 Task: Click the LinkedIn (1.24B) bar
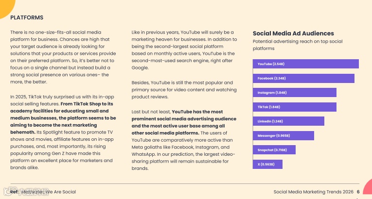tap(288, 121)
